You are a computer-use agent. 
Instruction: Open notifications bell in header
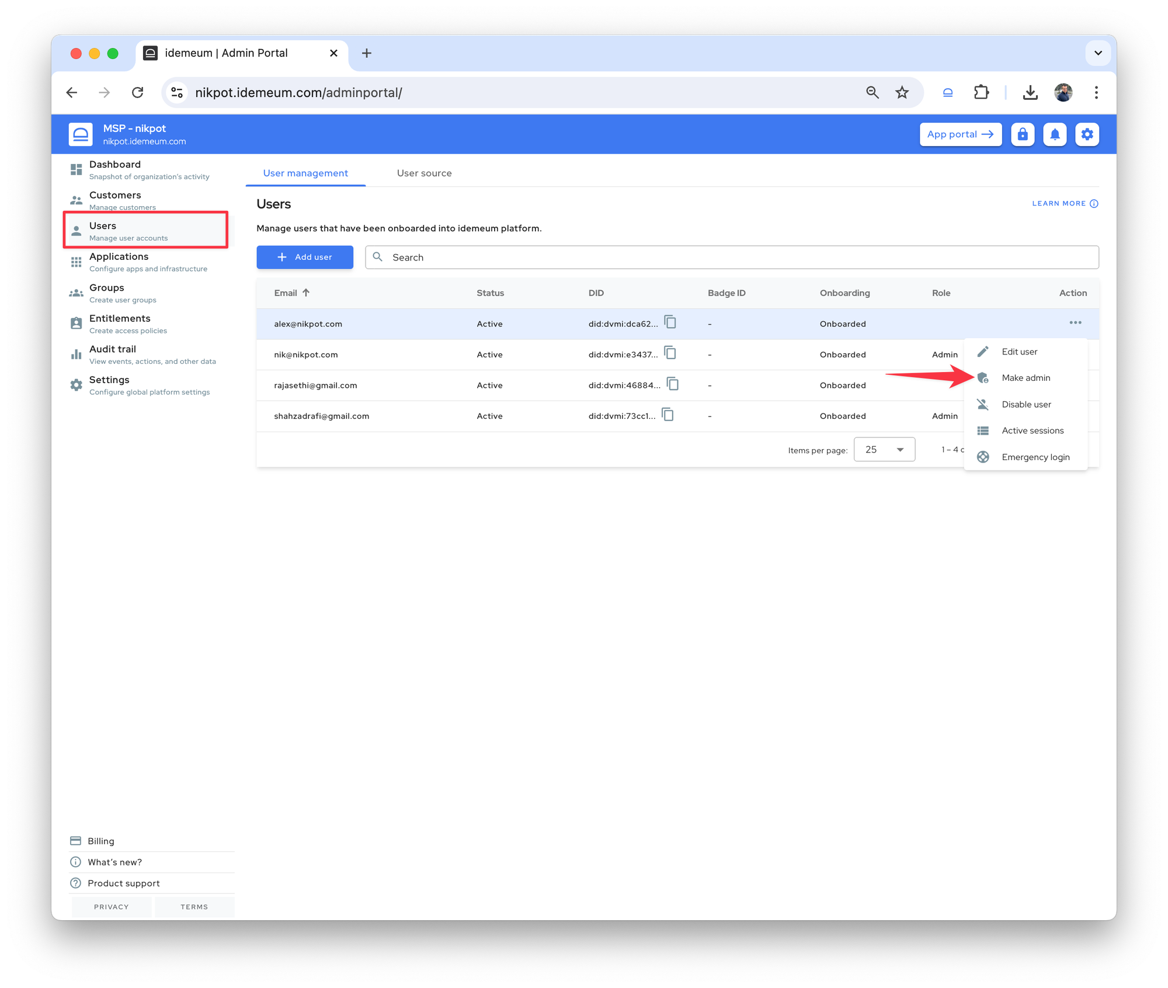pyautogui.click(x=1055, y=134)
